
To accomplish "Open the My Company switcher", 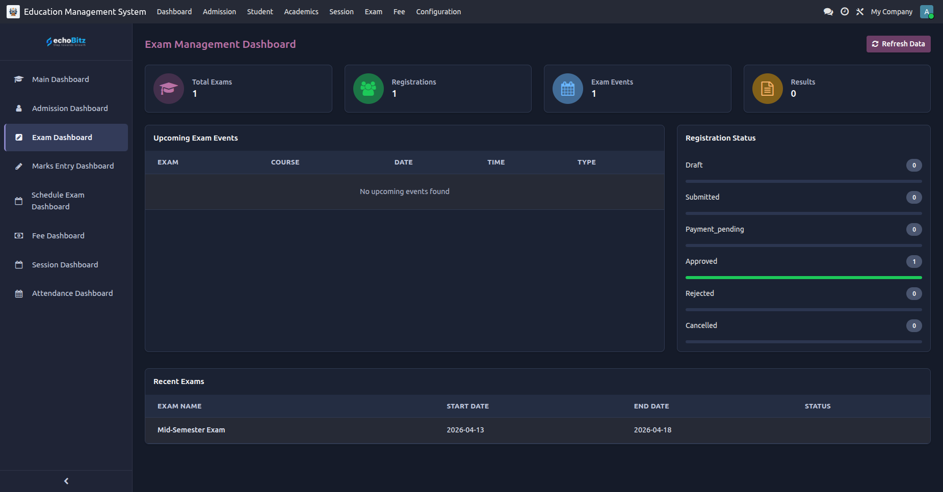I will [x=892, y=12].
